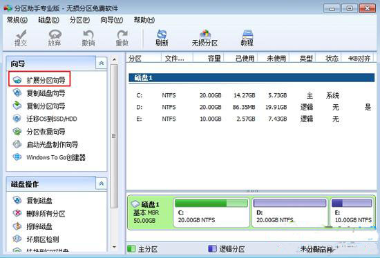The height and width of the screenshot is (258, 380).
Task: Open the 启动光盘制作向导 wizard
Action: (46, 144)
